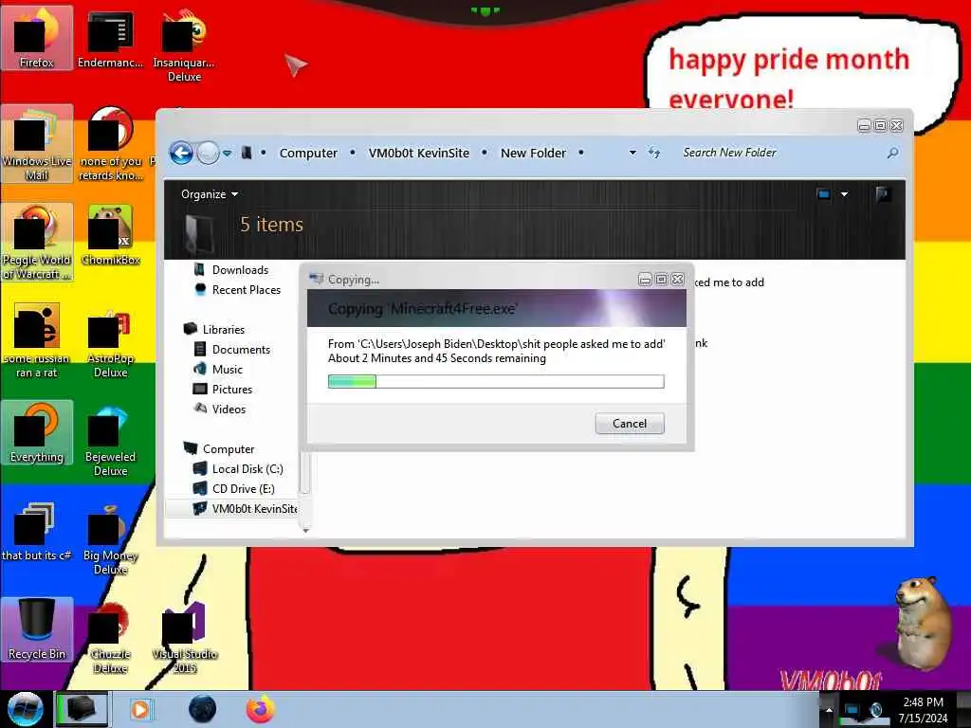Open Recent Places in navigation pane

[x=237, y=290]
